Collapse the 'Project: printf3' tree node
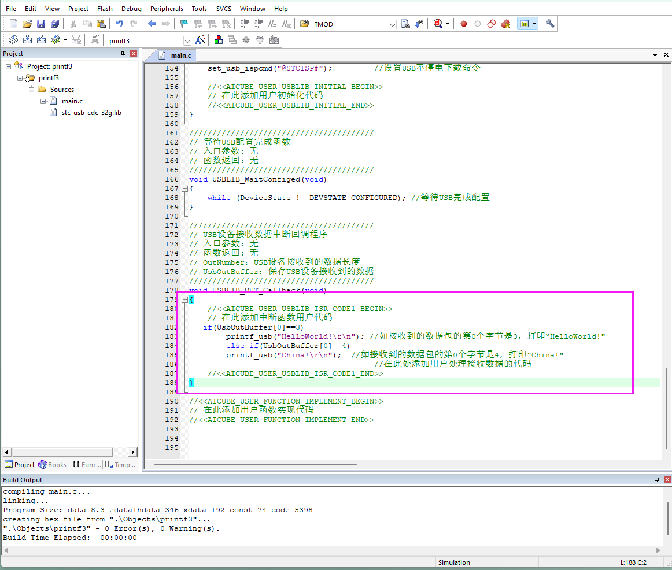Image resolution: width=672 pixels, height=570 pixels. [8, 66]
